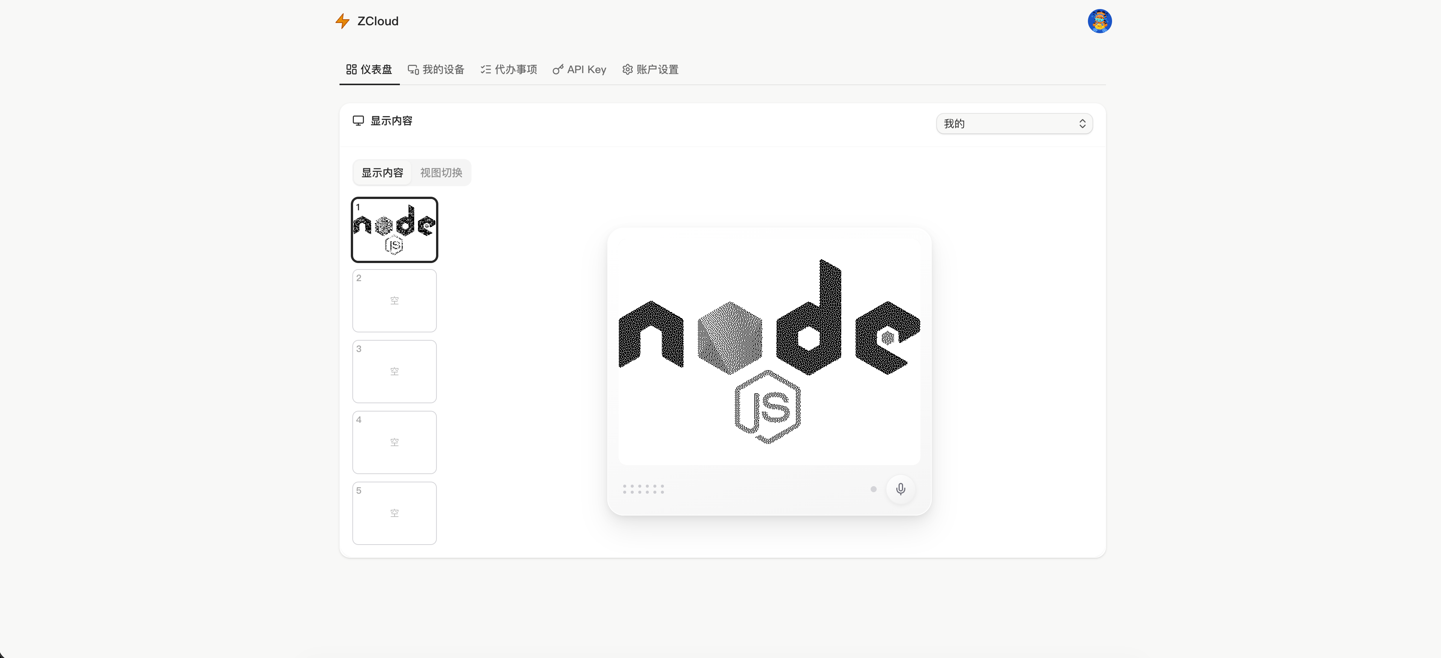Image resolution: width=1441 pixels, height=658 pixels.
Task: Select empty slot 4
Action: click(x=394, y=443)
